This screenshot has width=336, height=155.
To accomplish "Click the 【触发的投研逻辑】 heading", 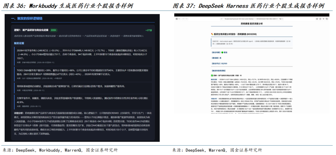I will pos(219,71).
